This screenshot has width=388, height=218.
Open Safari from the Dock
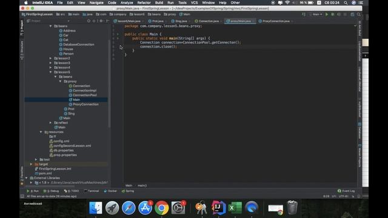tap(129, 208)
